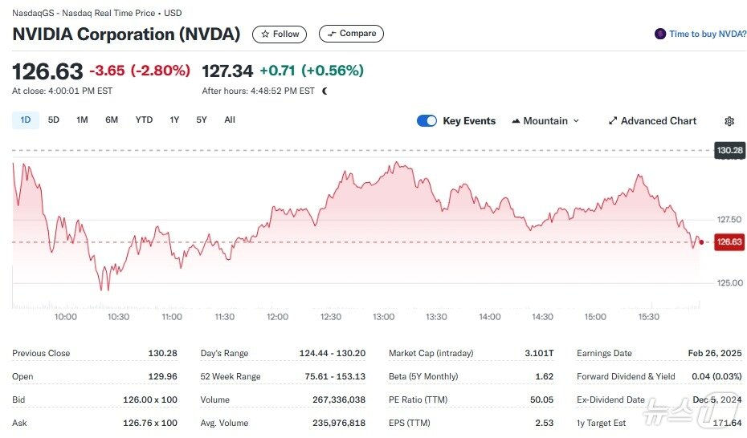This screenshot has height=438, width=747.
Task: Click the star icon in Follow button
Action: 265,34
